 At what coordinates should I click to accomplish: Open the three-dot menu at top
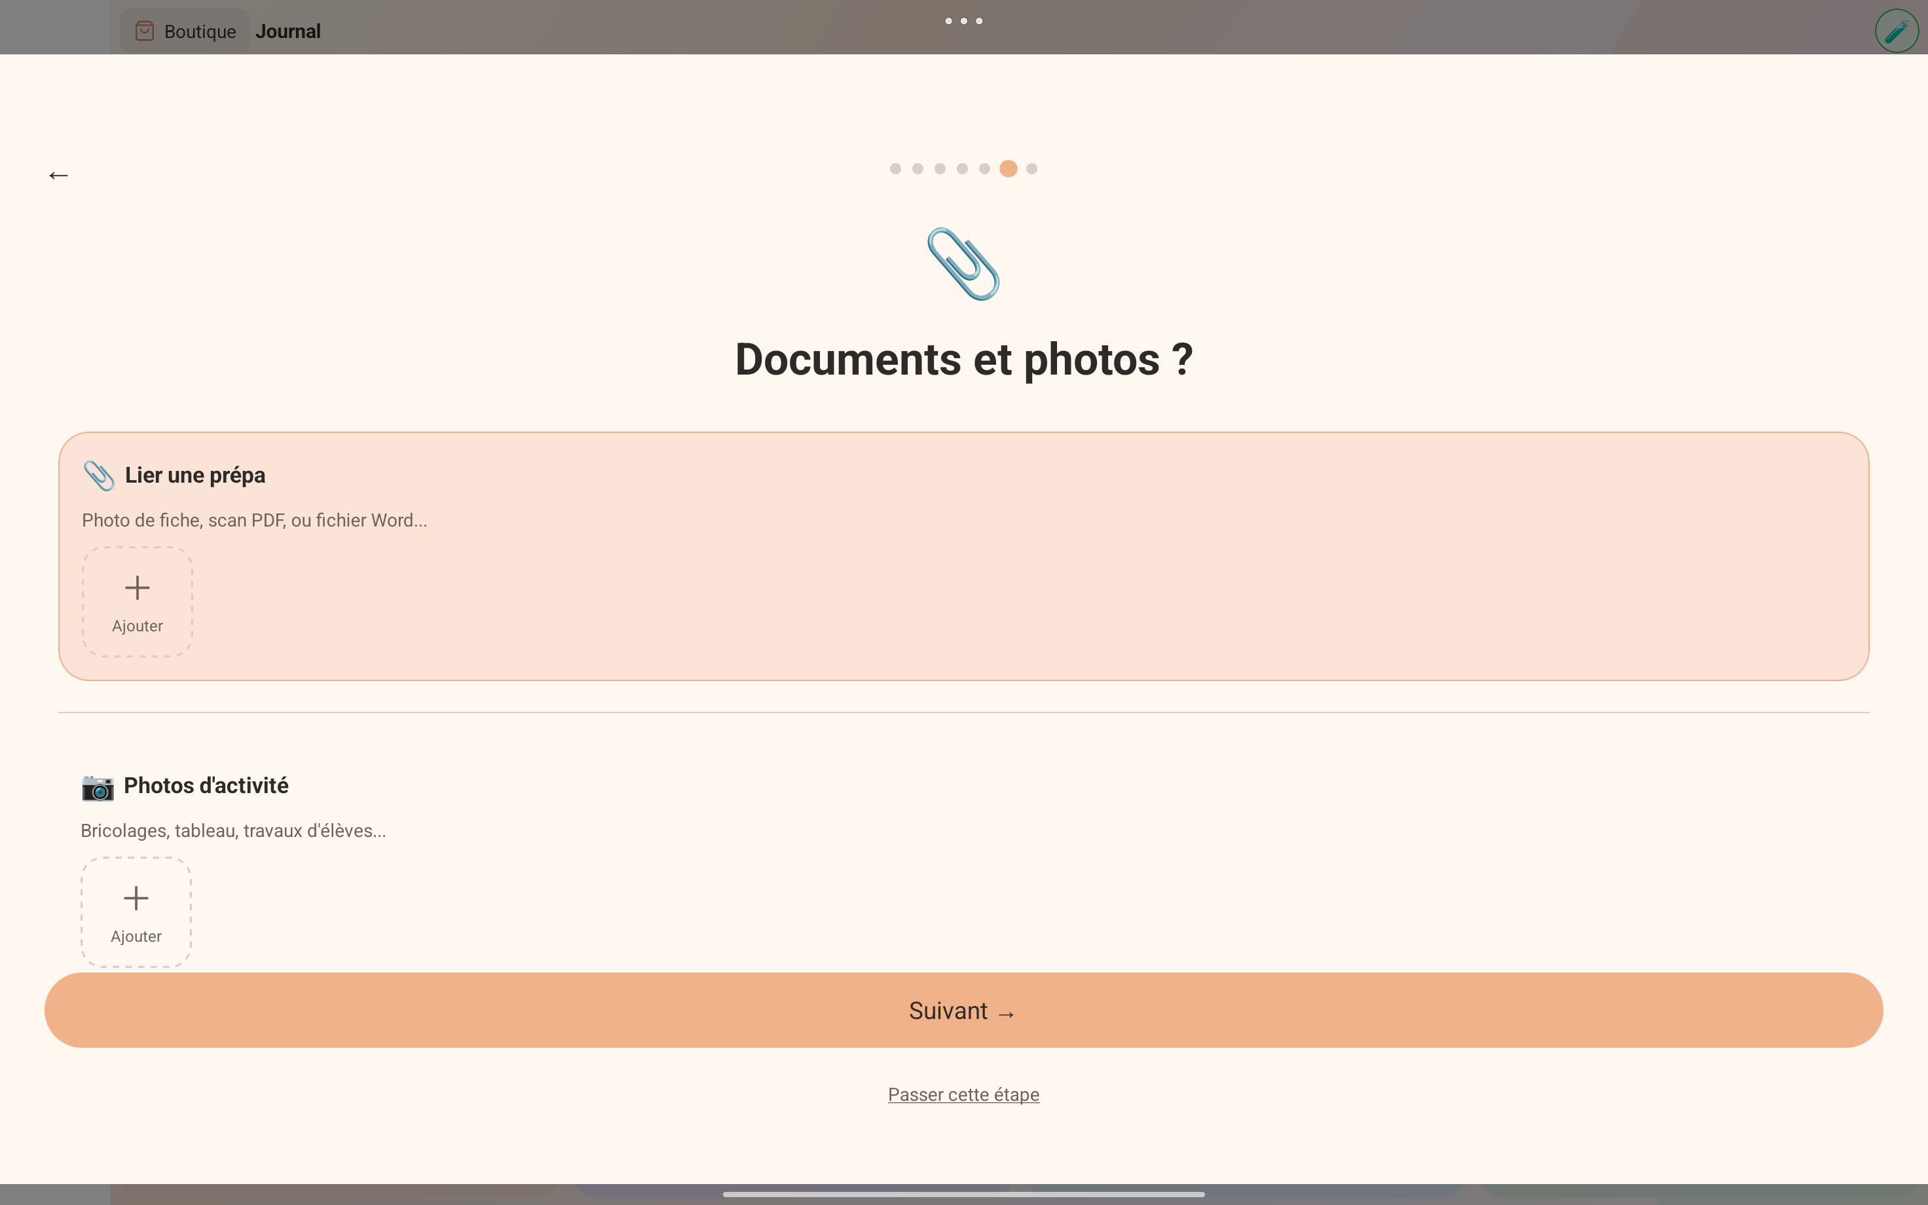(963, 21)
